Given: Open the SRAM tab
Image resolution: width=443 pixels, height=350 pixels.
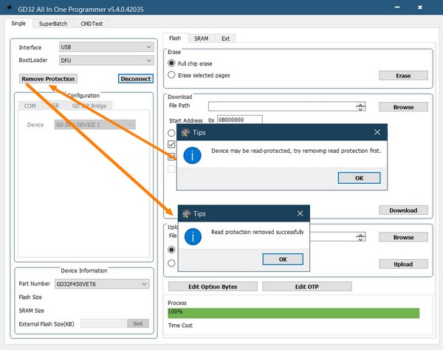Looking at the screenshot, I should tap(201, 38).
